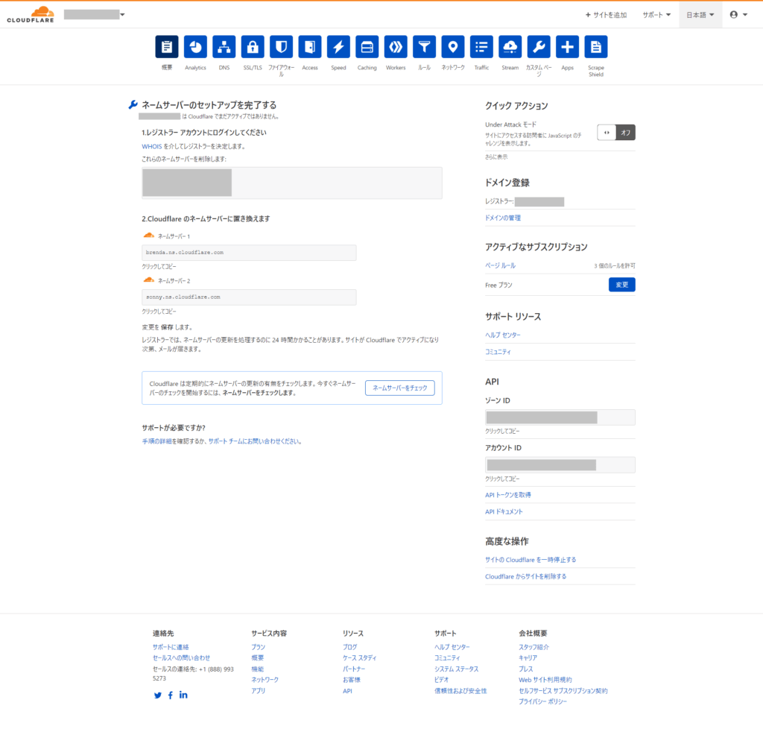Screen dimensions: 763x729
Task: Open the Workers icon
Action: coord(396,47)
